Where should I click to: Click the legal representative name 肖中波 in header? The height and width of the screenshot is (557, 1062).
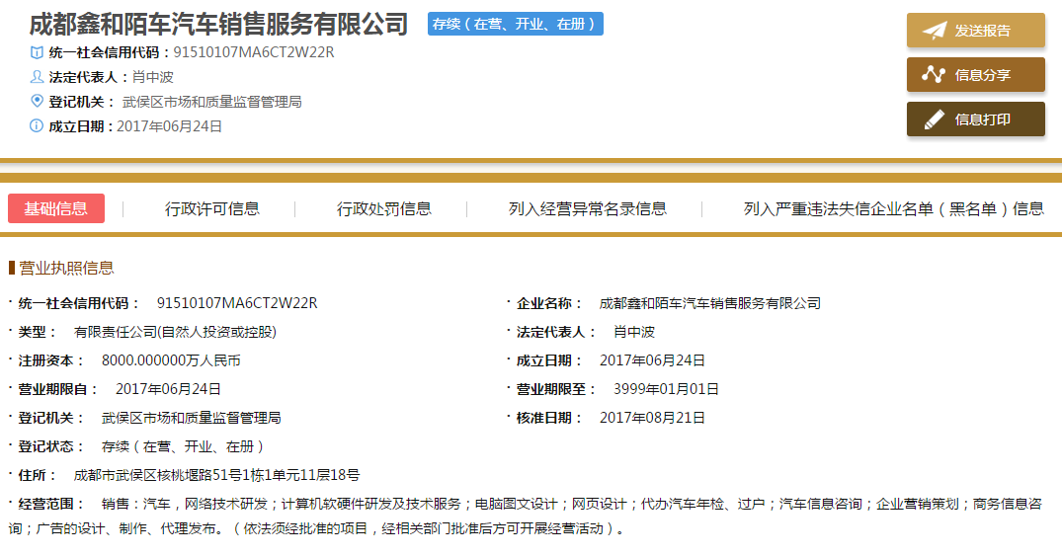153,77
